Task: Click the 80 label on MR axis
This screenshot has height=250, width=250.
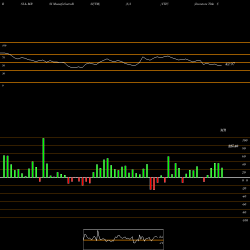Action: (x=244, y=148)
